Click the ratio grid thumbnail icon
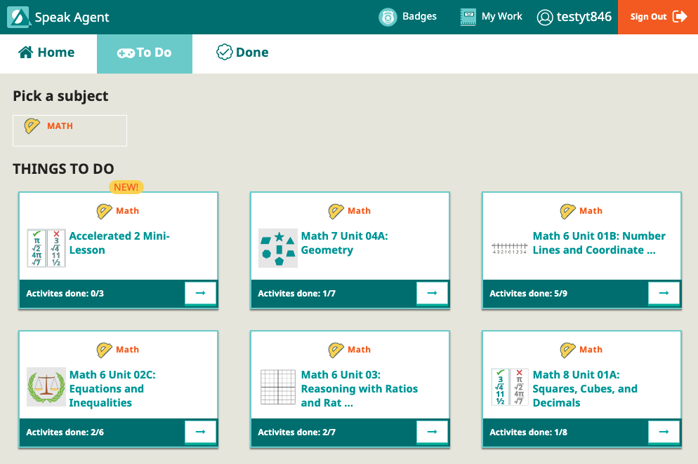 278,387
